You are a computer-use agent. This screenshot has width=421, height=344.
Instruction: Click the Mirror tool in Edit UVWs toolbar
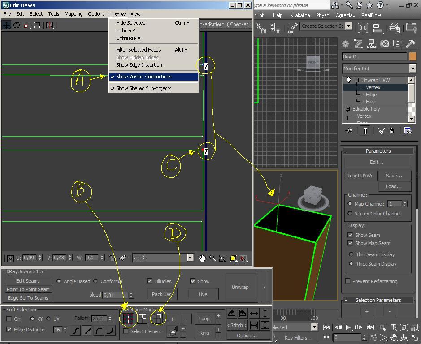50,25
